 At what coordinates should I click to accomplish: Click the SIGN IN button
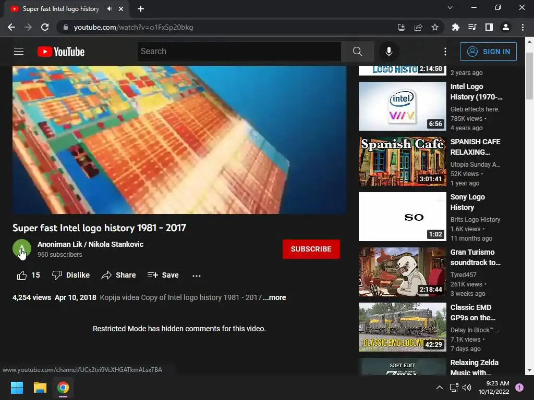(488, 52)
